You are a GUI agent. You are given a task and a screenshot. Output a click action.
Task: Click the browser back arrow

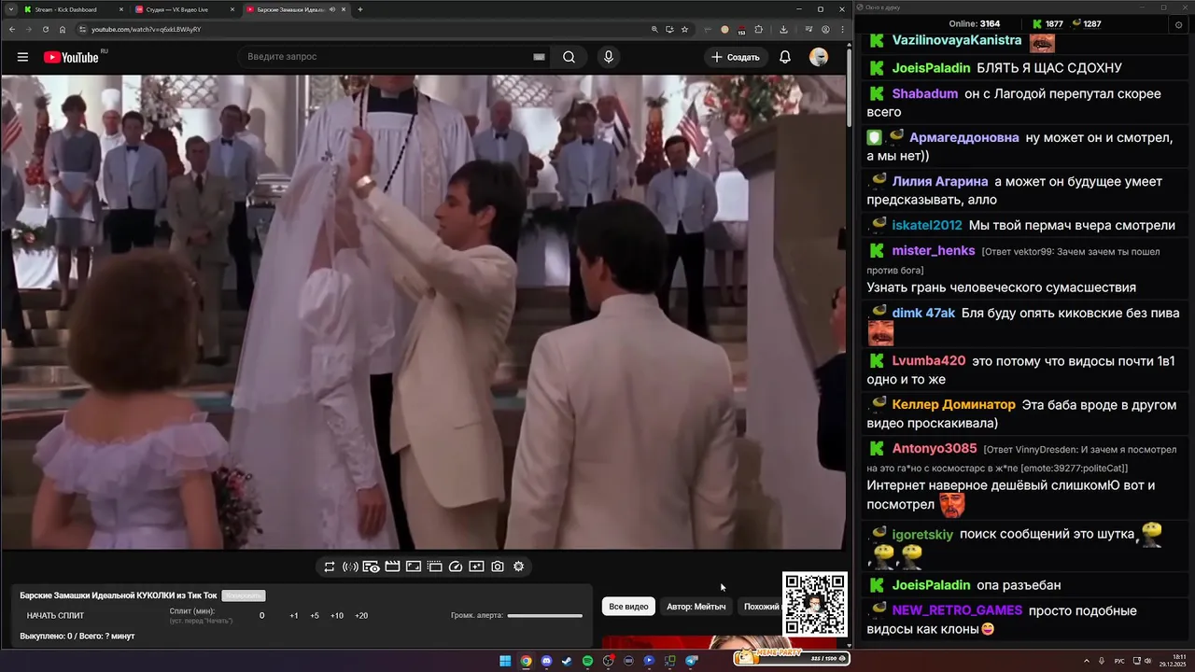(x=12, y=29)
